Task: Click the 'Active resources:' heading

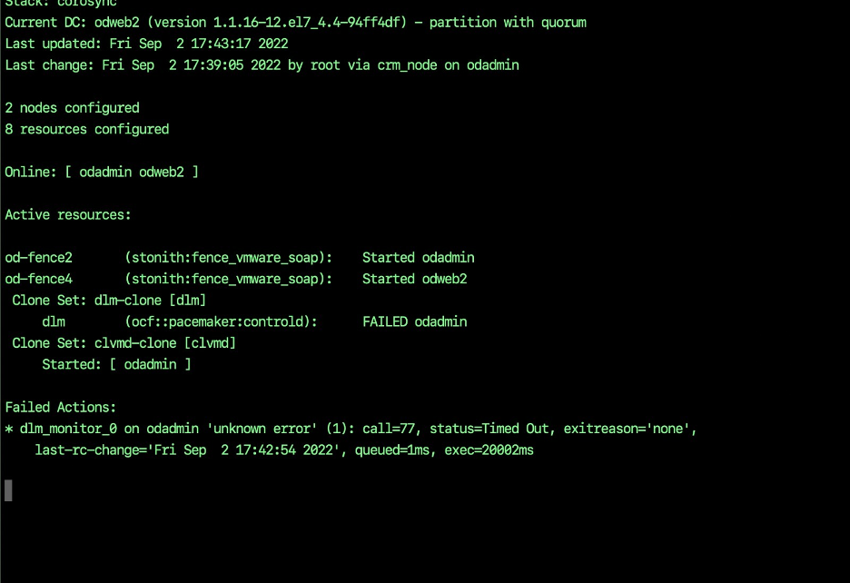Action: pos(68,214)
